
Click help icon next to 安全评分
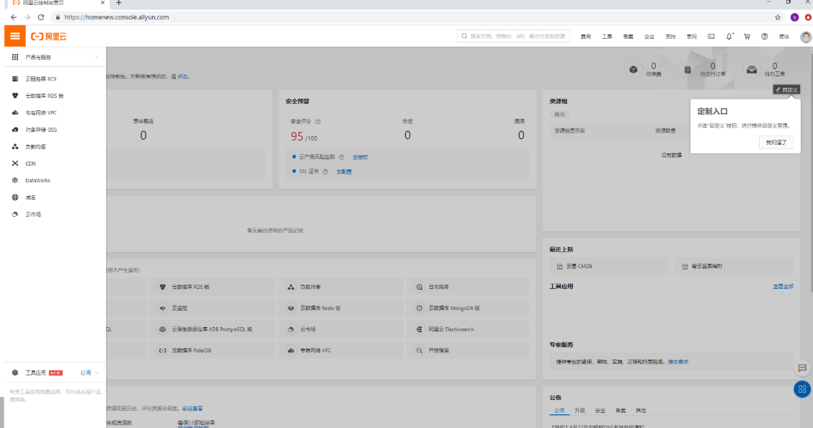click(x=318, y=122)
